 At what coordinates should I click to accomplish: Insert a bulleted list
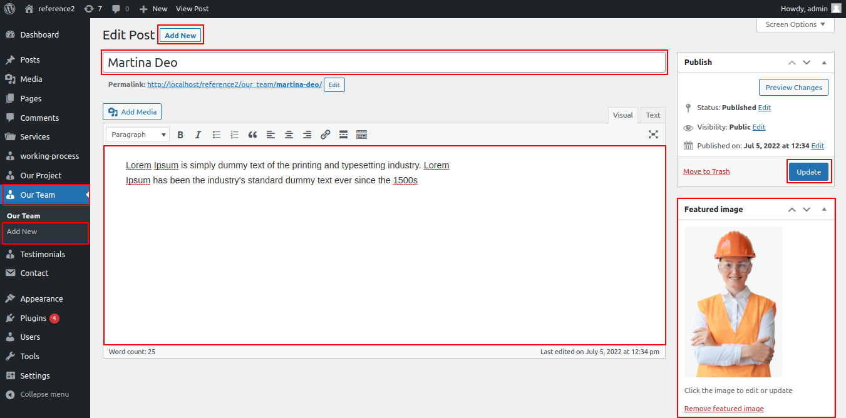[217, 135]
